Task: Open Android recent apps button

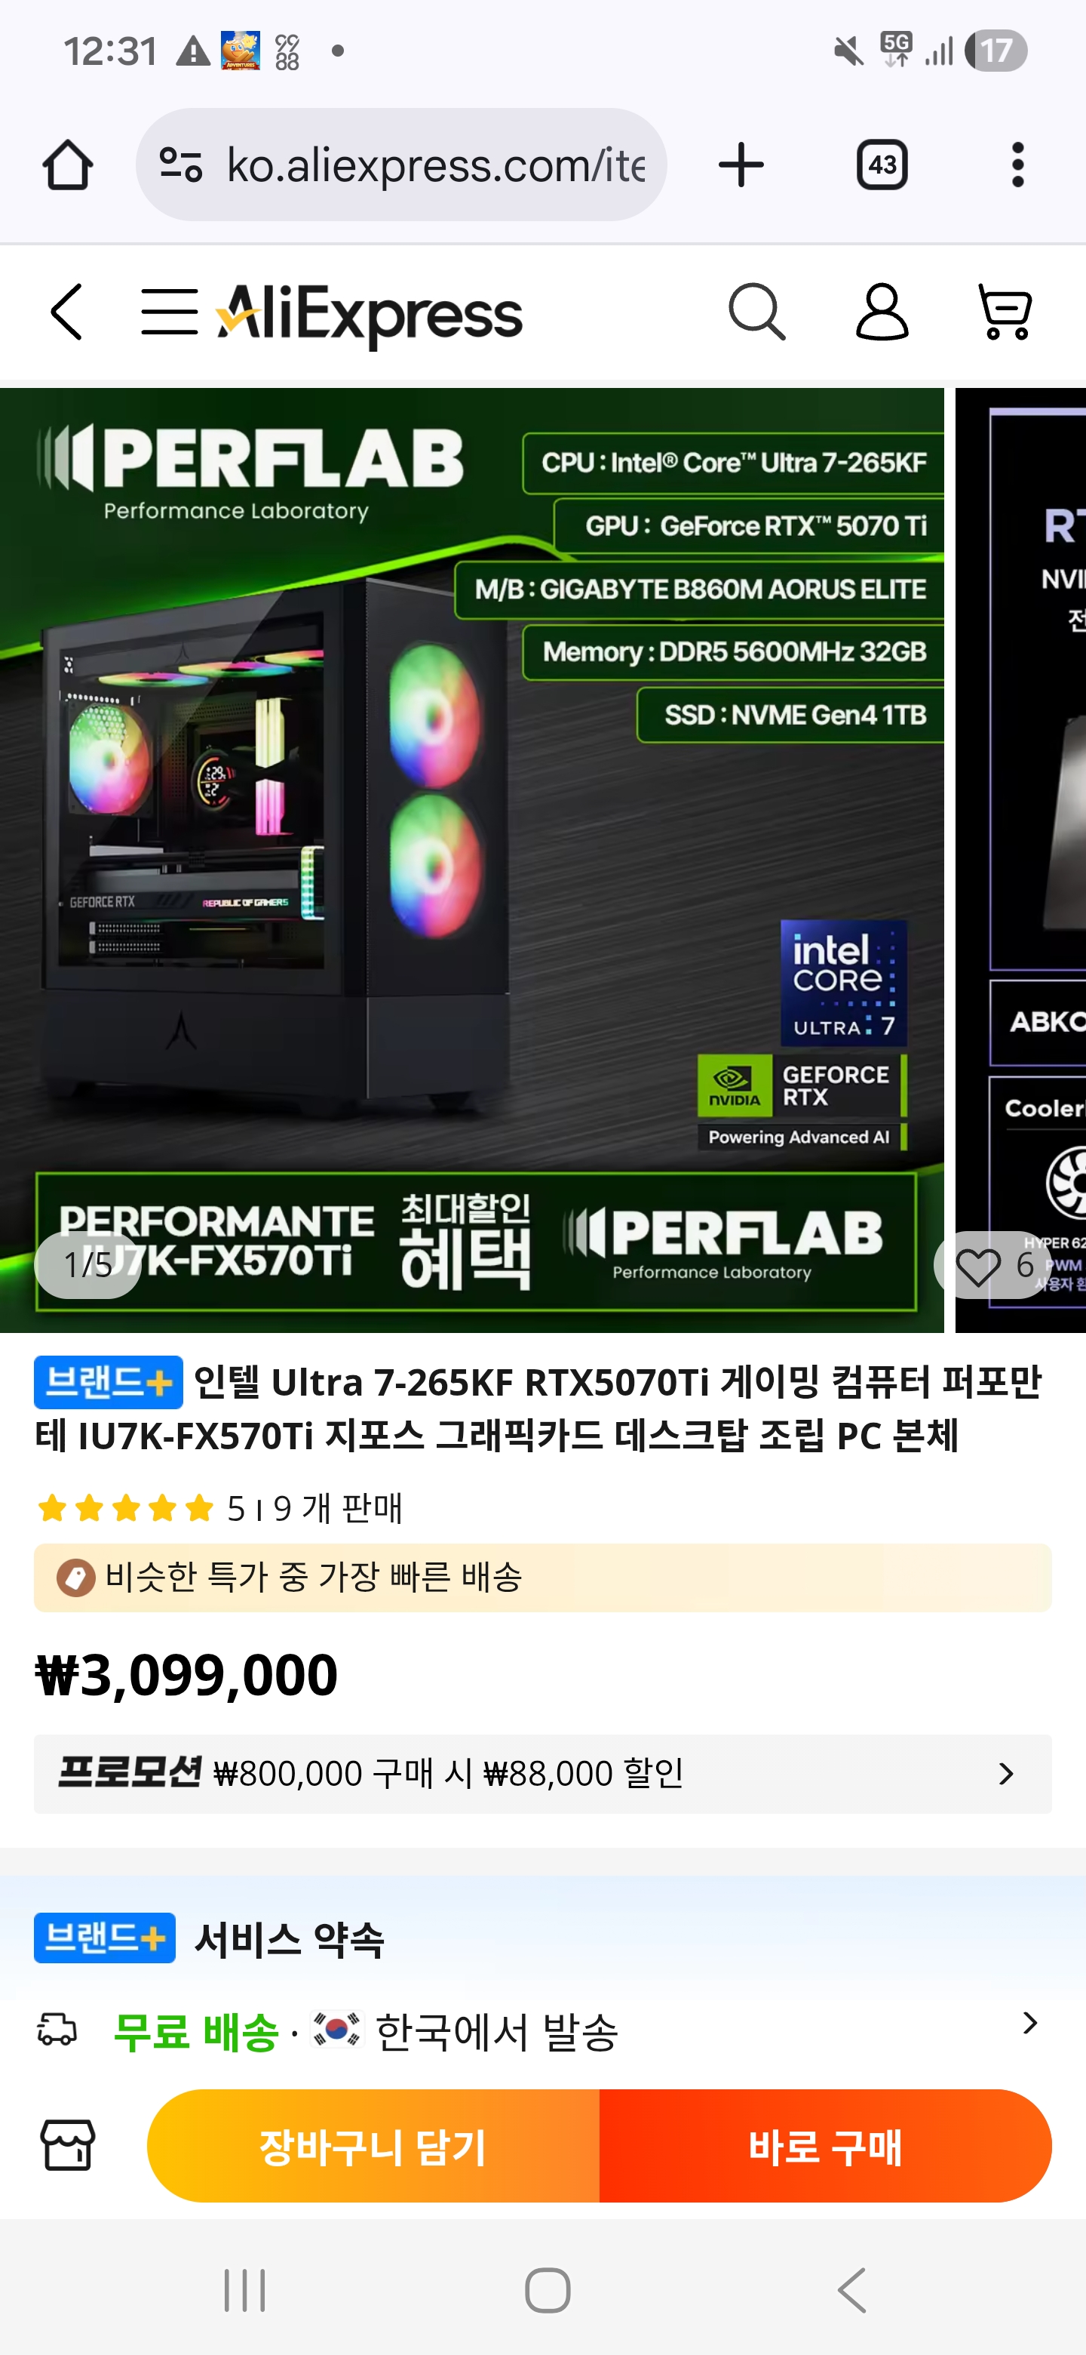Action: [x=245, y=2291]
